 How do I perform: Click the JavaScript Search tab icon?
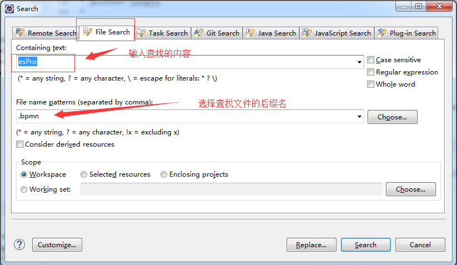(x=307, y=33)
